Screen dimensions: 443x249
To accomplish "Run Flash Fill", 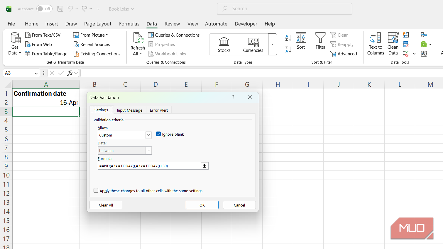I will point(406,35).
